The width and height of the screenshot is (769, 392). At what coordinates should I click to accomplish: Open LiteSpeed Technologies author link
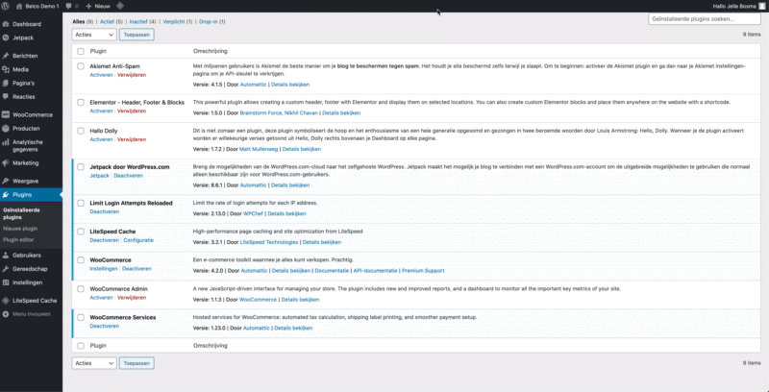(x=269, y=242)
